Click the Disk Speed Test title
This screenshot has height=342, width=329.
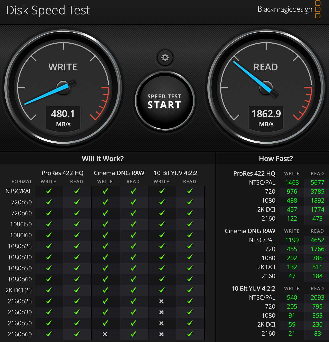coord(48,10)
